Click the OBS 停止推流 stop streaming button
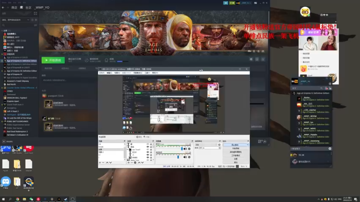This screenshot has height=202, width=360. (x=235, y=145)
